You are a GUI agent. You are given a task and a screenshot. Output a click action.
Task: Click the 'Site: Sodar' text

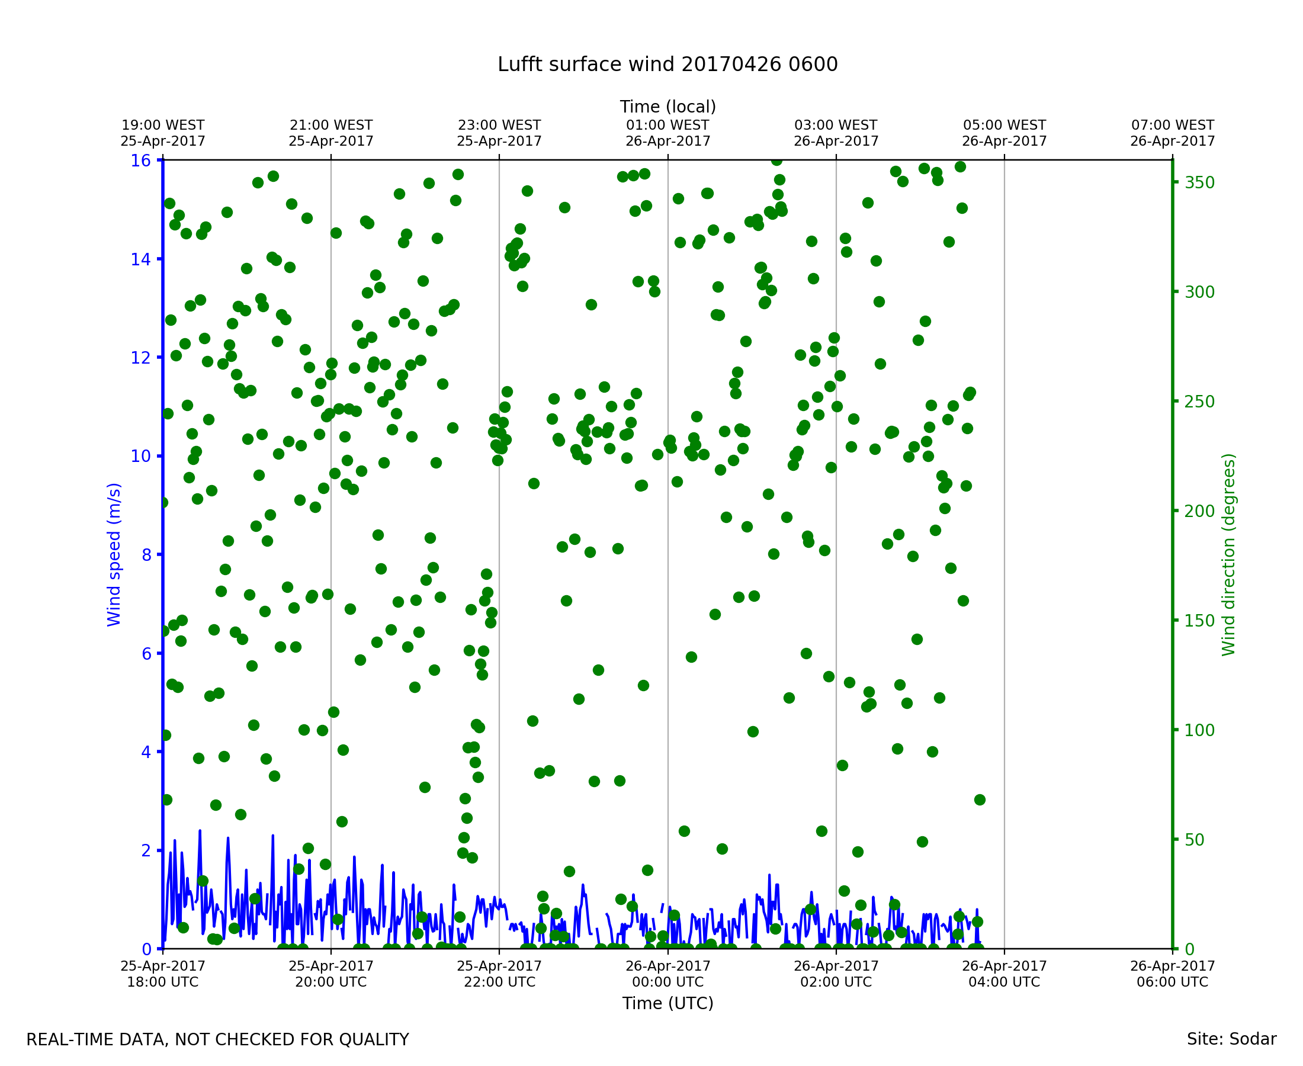[1231, 1039]
